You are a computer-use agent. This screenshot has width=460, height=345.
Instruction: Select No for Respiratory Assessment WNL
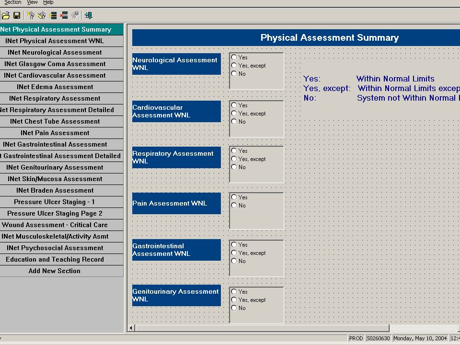point(234,167)
